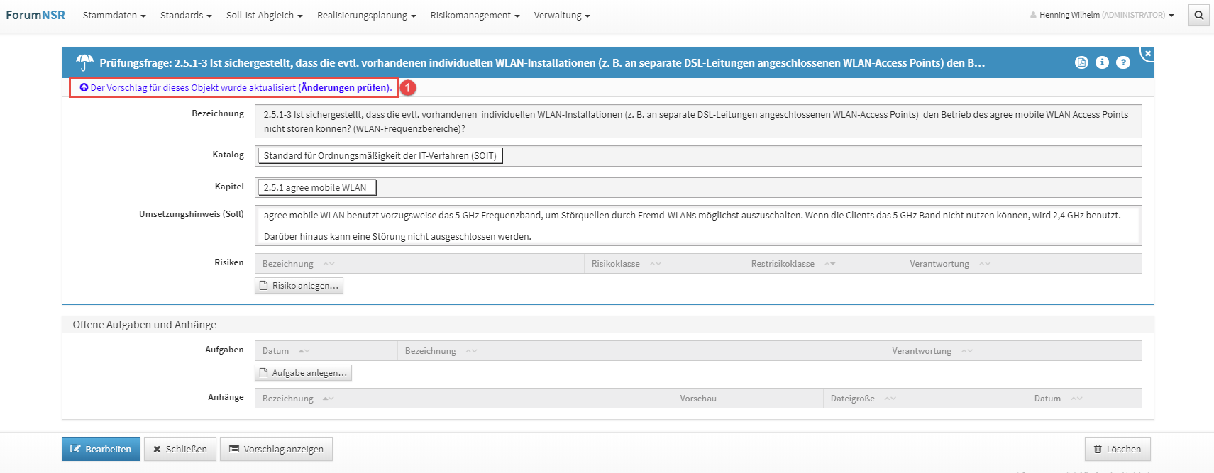Image resolution: width=1214 pixels, height=473 pixels.
Task: Open the Risikomanagement menu
Action: tap(474, 16)
